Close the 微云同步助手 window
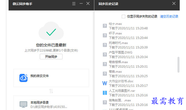The height and width of the screenshot is (110, 186). pos(88,3)
